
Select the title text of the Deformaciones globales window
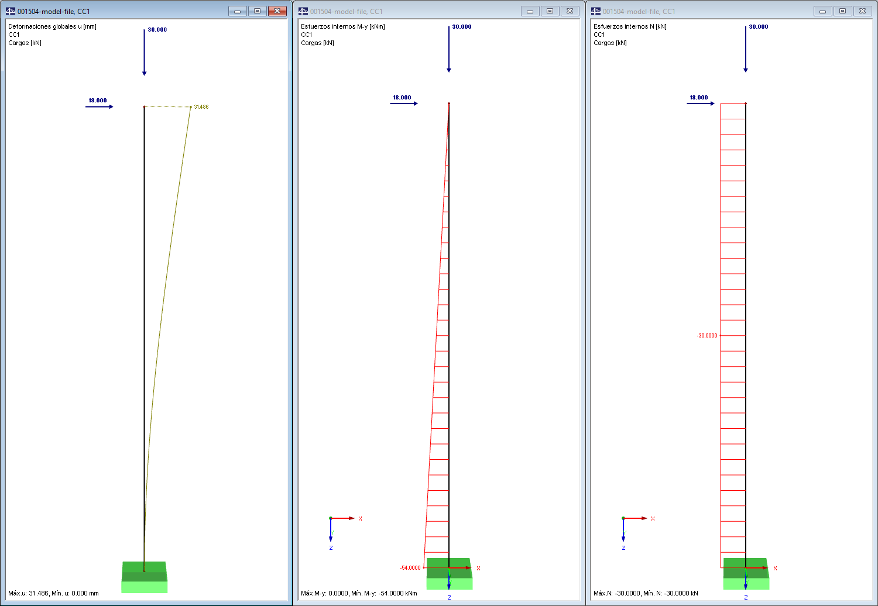[x=54, y=12]
